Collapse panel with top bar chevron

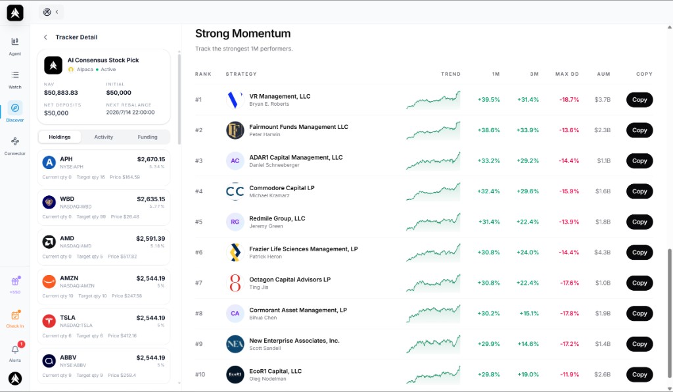[57, 12]
